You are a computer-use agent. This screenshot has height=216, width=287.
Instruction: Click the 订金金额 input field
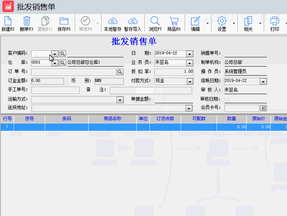pyautogui.click(x=47, y=81)
